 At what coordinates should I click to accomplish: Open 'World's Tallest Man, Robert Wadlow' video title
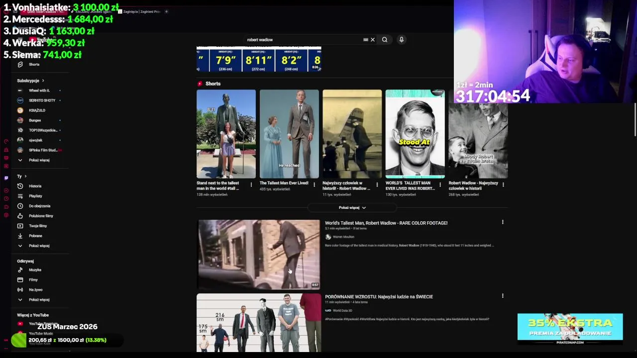coord(386,223)
